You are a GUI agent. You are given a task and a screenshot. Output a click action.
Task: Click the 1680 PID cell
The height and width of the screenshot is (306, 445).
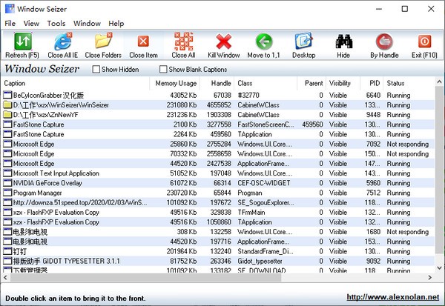[x=373, y=232]
